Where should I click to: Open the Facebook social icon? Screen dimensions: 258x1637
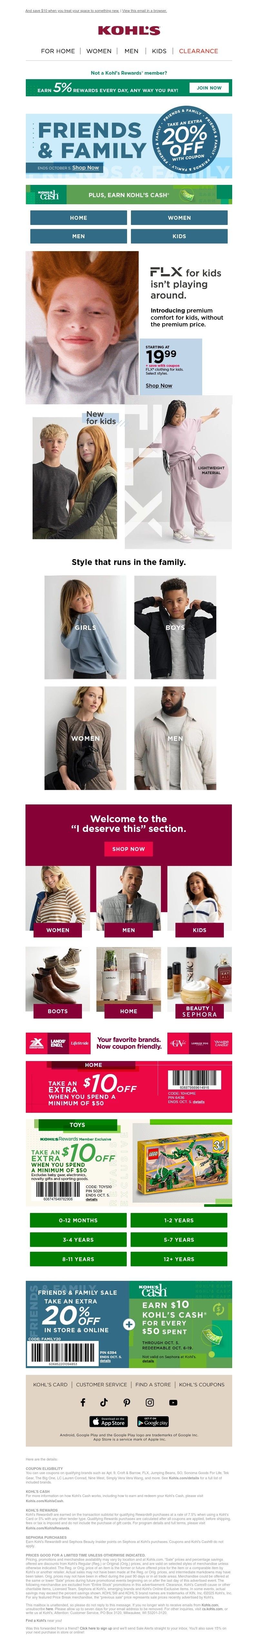click(x=83, y=1402)
